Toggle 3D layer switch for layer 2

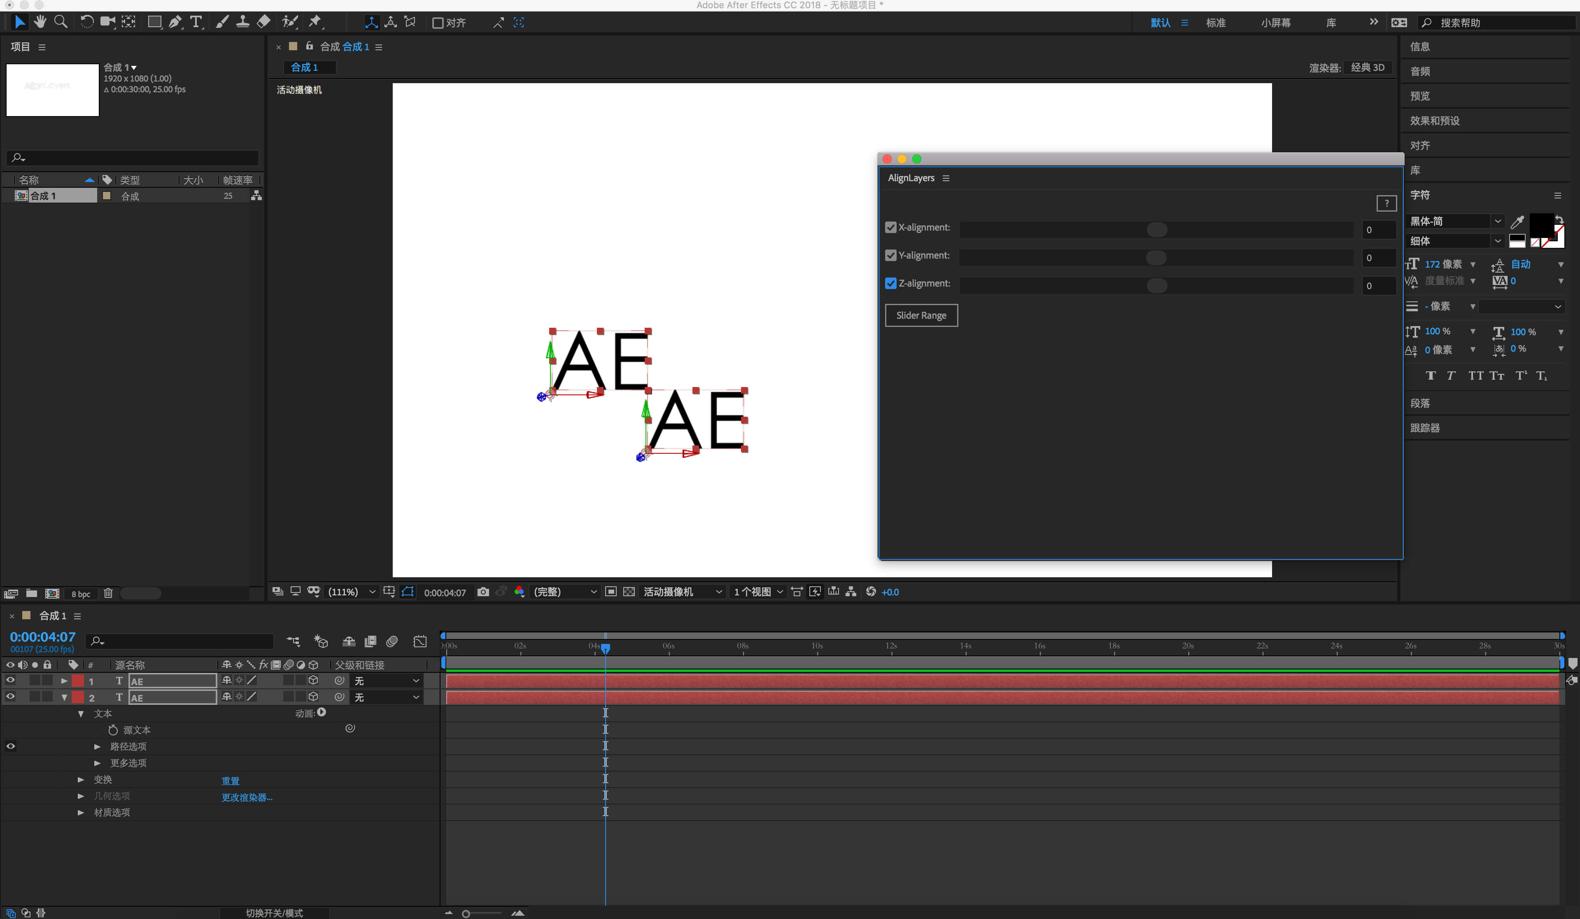tap(314, 697)
